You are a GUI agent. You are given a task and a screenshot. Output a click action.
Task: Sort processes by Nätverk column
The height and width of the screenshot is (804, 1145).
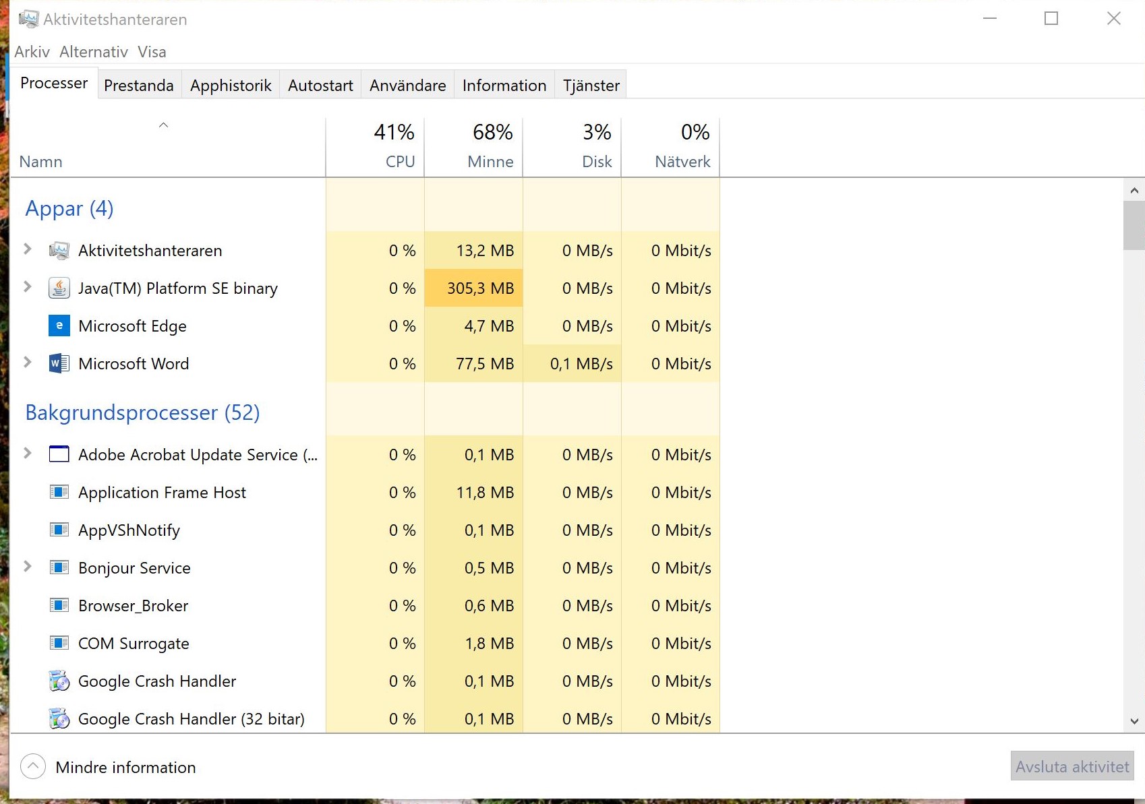(670, 148)
